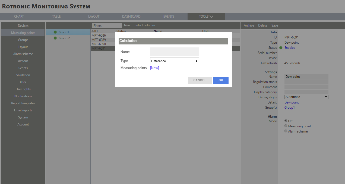
Task: Click New above the measuring points list
Action: (127, 25)
